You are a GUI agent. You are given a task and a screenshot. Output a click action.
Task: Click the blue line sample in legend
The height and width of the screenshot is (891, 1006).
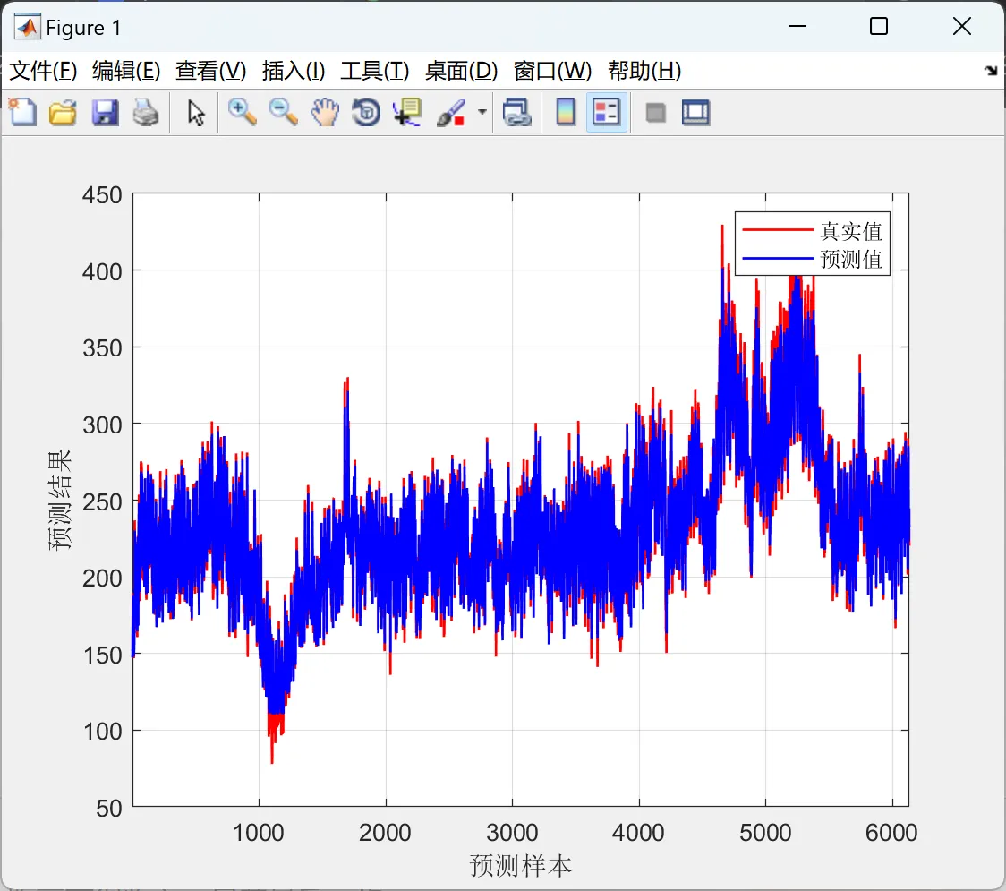778,258
